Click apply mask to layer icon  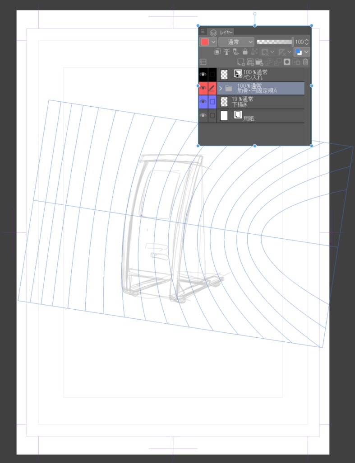point(296,61)
